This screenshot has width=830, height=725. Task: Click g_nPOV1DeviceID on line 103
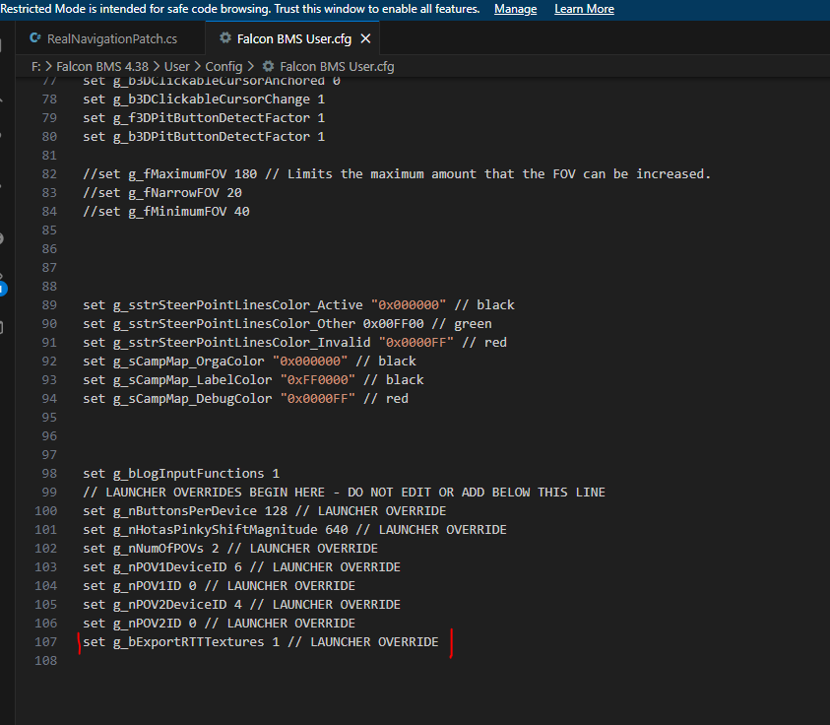click(x=170, y=567)
